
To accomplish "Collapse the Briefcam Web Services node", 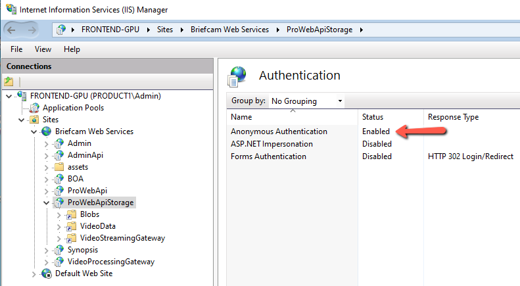I will pos(34,131).
